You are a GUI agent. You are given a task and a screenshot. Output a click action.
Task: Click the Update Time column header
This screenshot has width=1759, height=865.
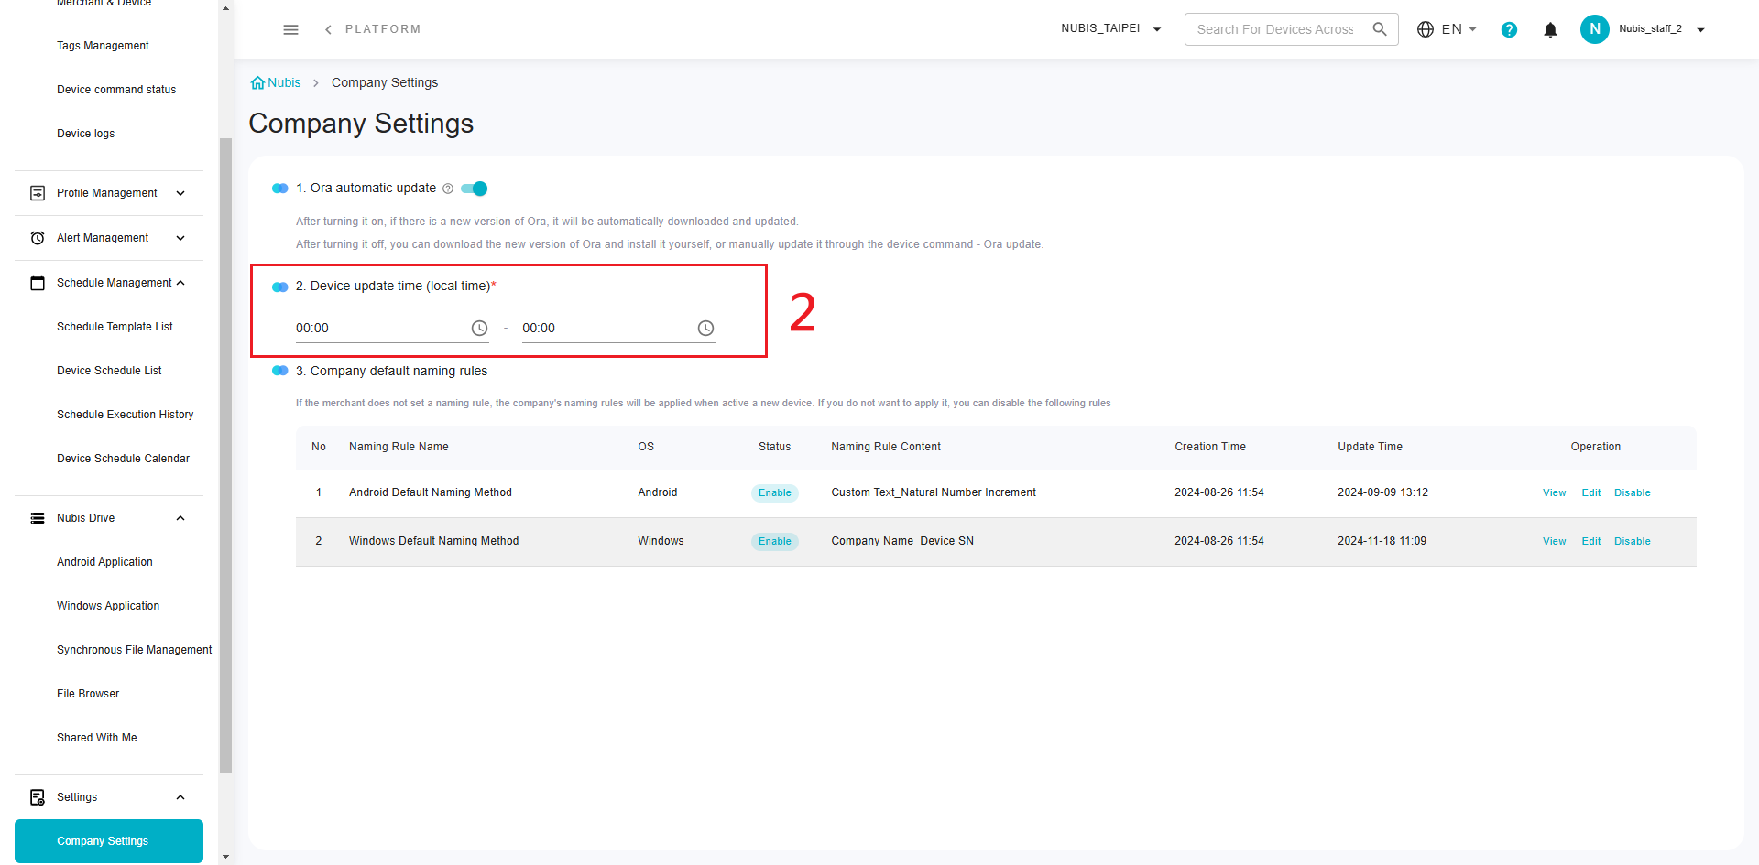(x=1370, y=447)
